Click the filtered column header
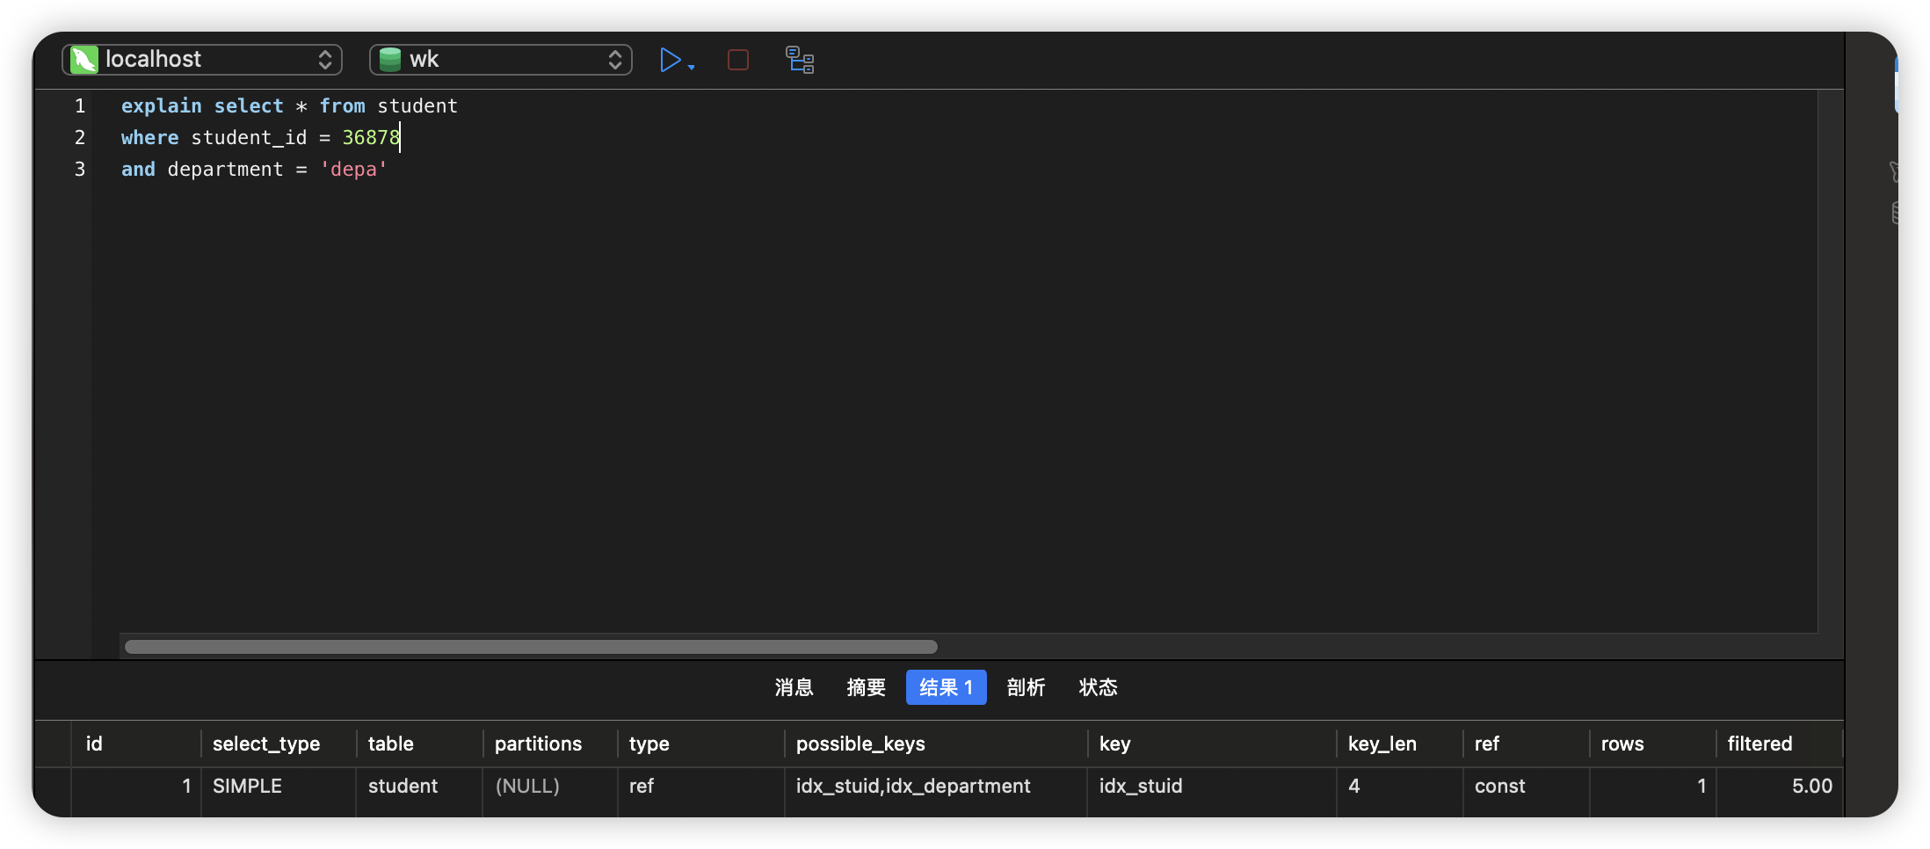Screen dimensions: 1930x849 1780,744
